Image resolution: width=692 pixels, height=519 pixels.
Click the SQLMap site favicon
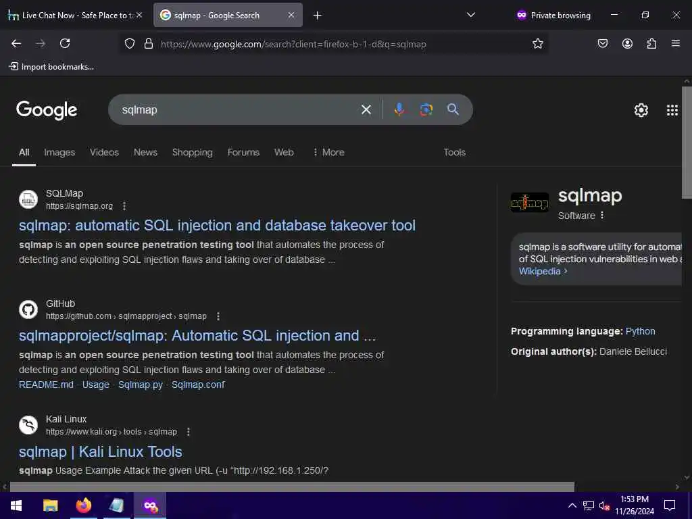[28, 199]
